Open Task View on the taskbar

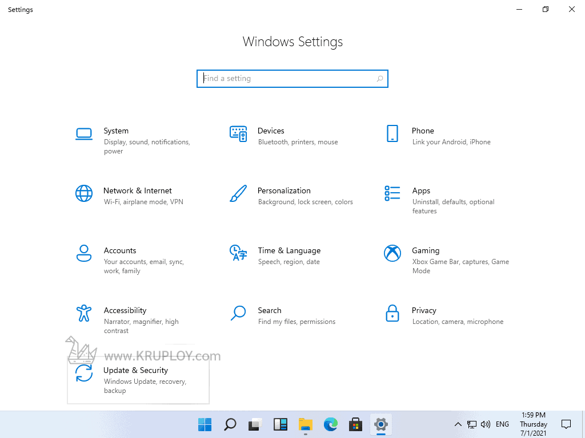tap(255, 424)
